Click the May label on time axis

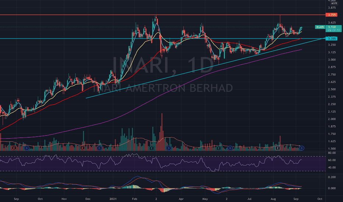coord(205,199)
